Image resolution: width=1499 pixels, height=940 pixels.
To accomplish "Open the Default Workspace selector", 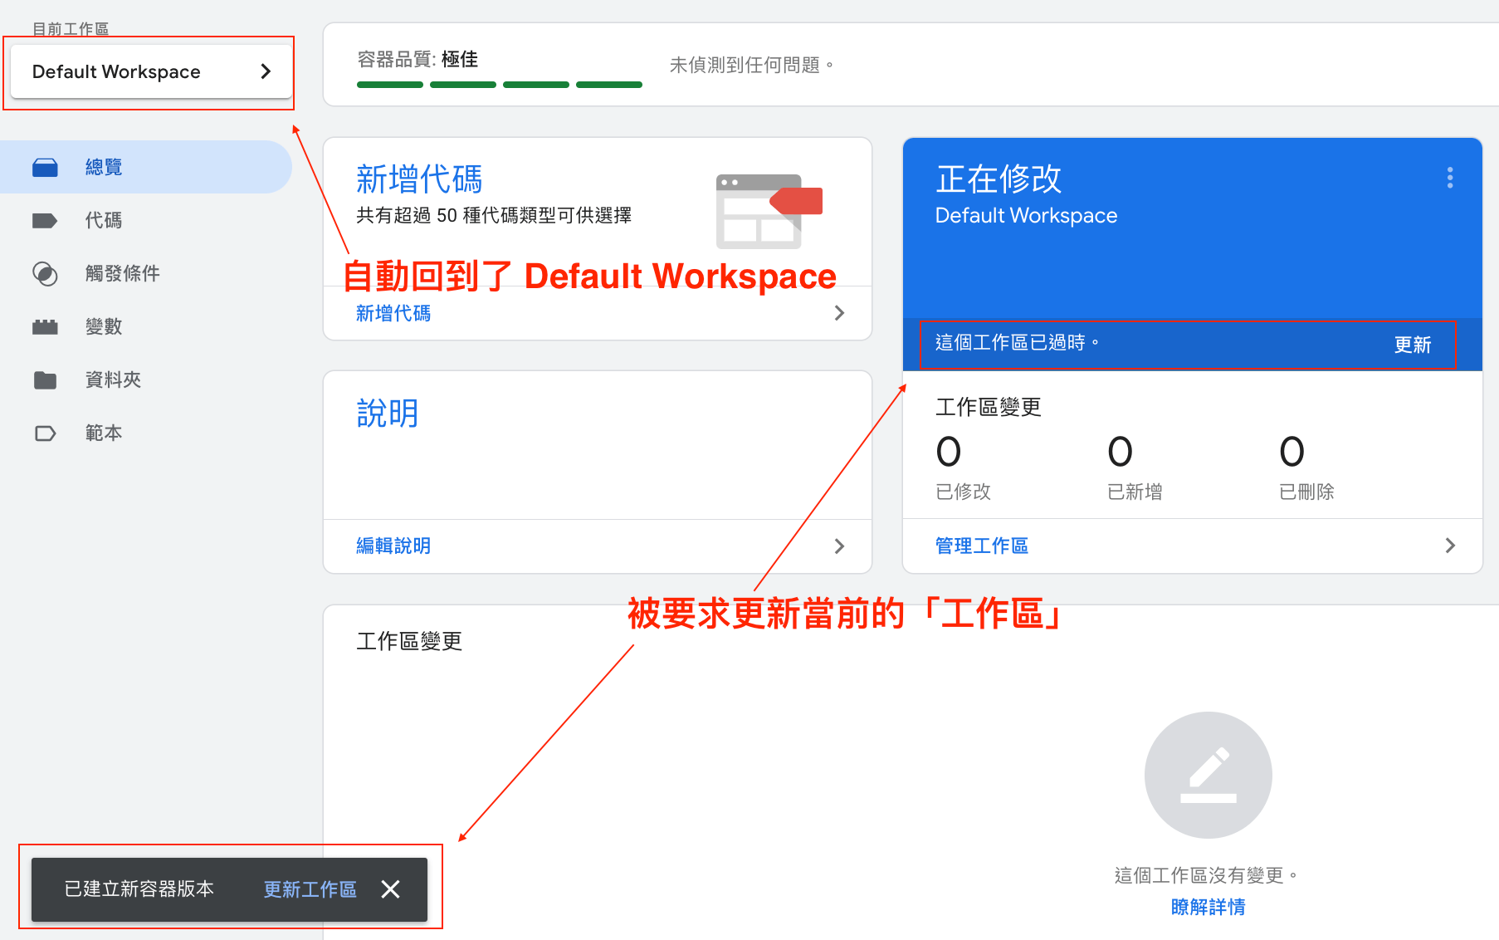I will (151, 72).
